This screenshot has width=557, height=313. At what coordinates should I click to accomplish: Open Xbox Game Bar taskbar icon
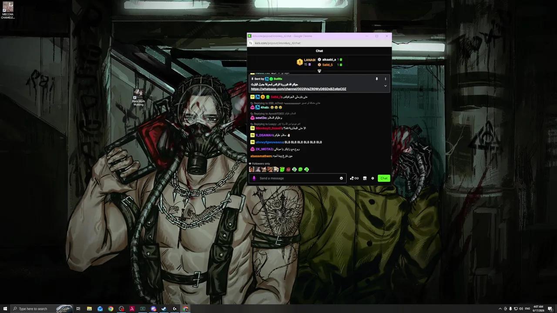pos(142,309)
